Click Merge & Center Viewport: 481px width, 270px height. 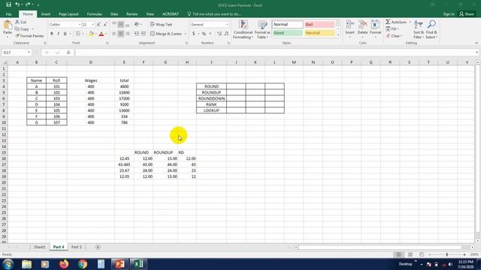click(x=166, y=34)
